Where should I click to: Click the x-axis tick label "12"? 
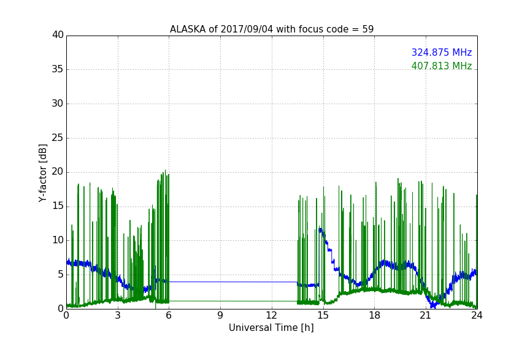click(271, 316)
